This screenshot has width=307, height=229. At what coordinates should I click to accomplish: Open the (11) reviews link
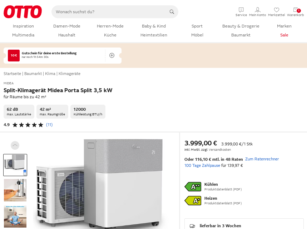pos(49,125)
